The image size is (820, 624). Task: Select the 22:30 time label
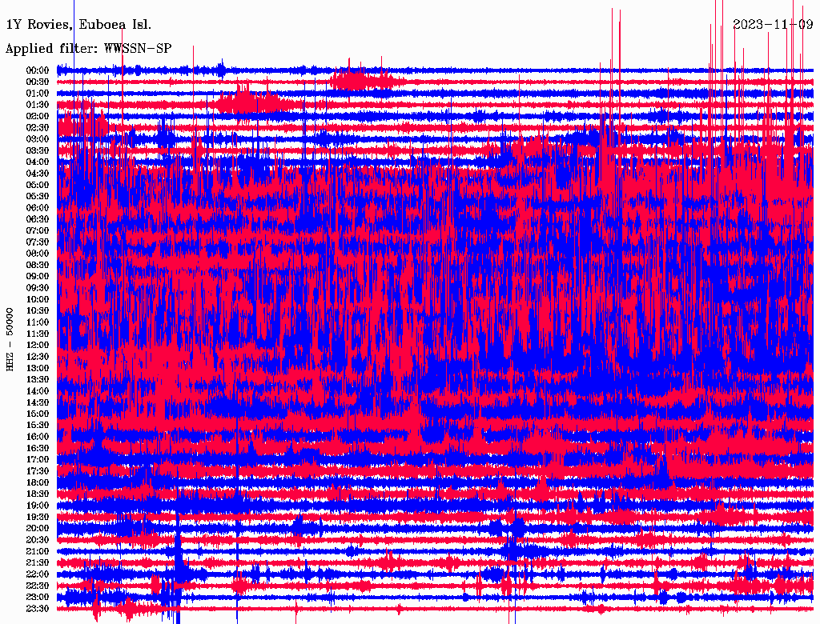click(x=38, y=586)
